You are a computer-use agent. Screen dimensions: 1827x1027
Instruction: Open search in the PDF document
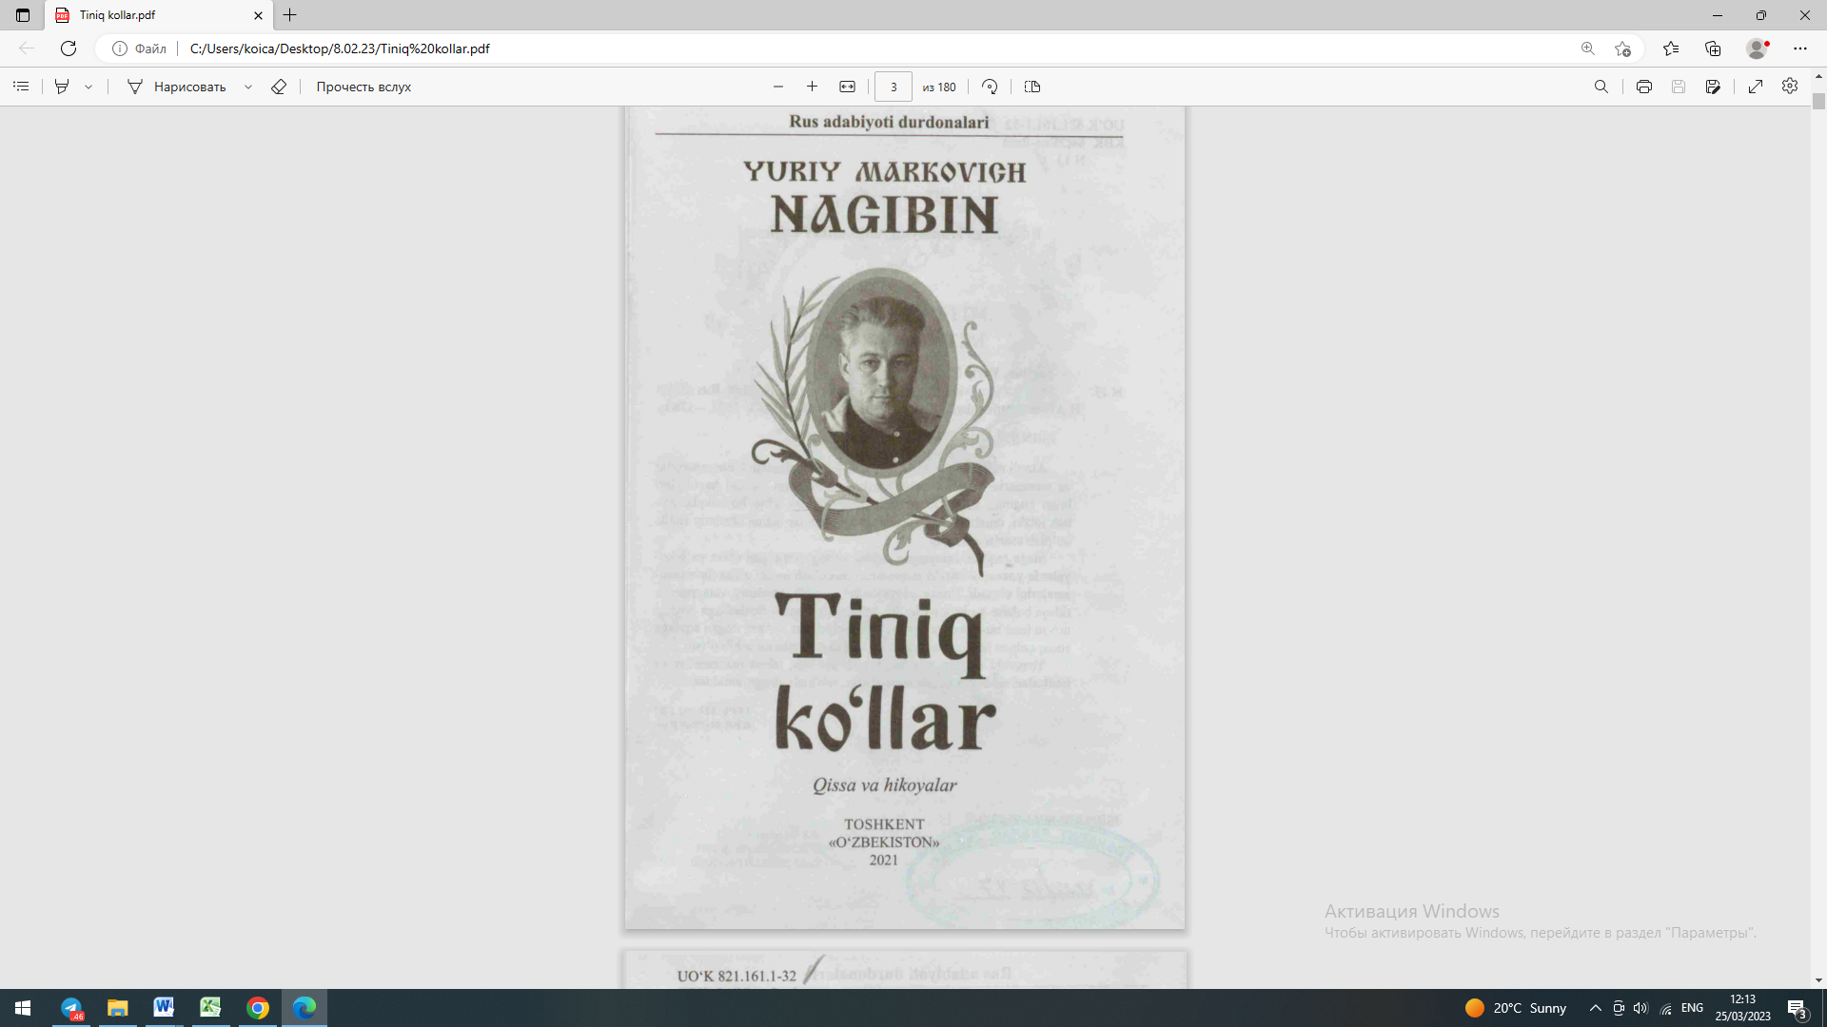tap(1602, 87)
